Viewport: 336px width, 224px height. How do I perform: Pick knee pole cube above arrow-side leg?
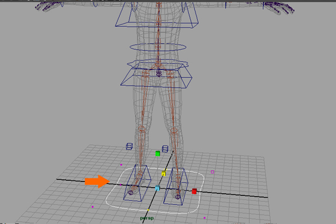(129, 146)
